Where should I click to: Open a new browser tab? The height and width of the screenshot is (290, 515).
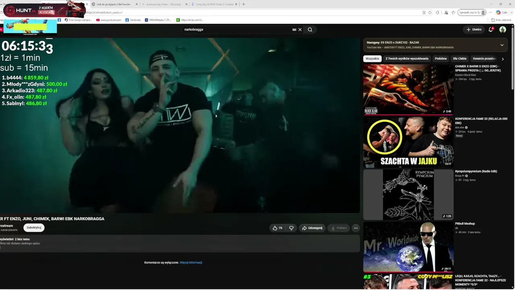point(243,4)
